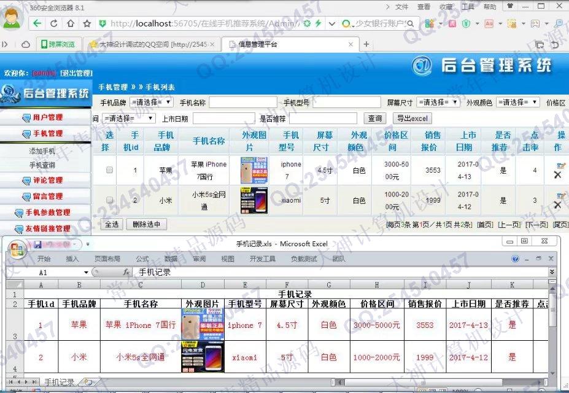Click the 跨屏浏览 button in tab bar

59,45
